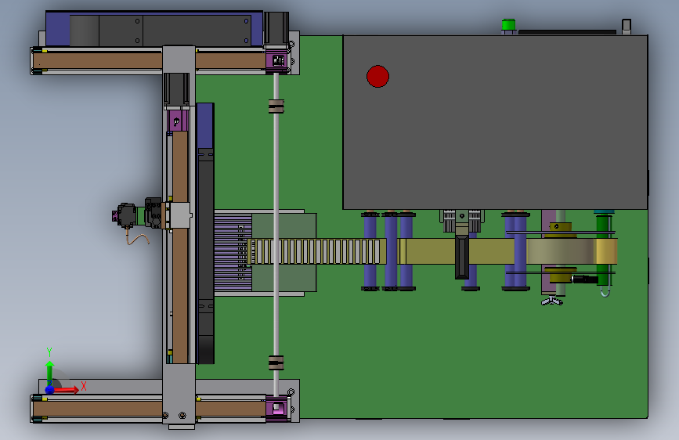Select the blue origin sphere of the triad

coord(50,390)
